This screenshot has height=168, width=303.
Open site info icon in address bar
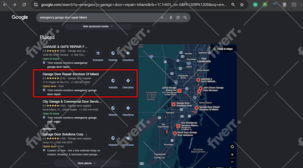(36, 4)
